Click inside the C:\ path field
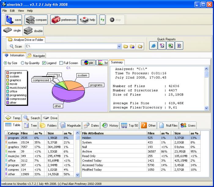214x187 pixels. (71, 46)
